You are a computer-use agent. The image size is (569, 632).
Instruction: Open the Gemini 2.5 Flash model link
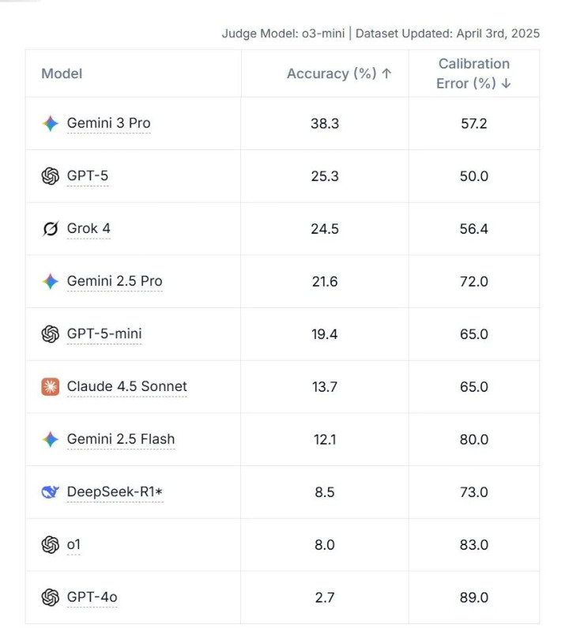point(121,439)
